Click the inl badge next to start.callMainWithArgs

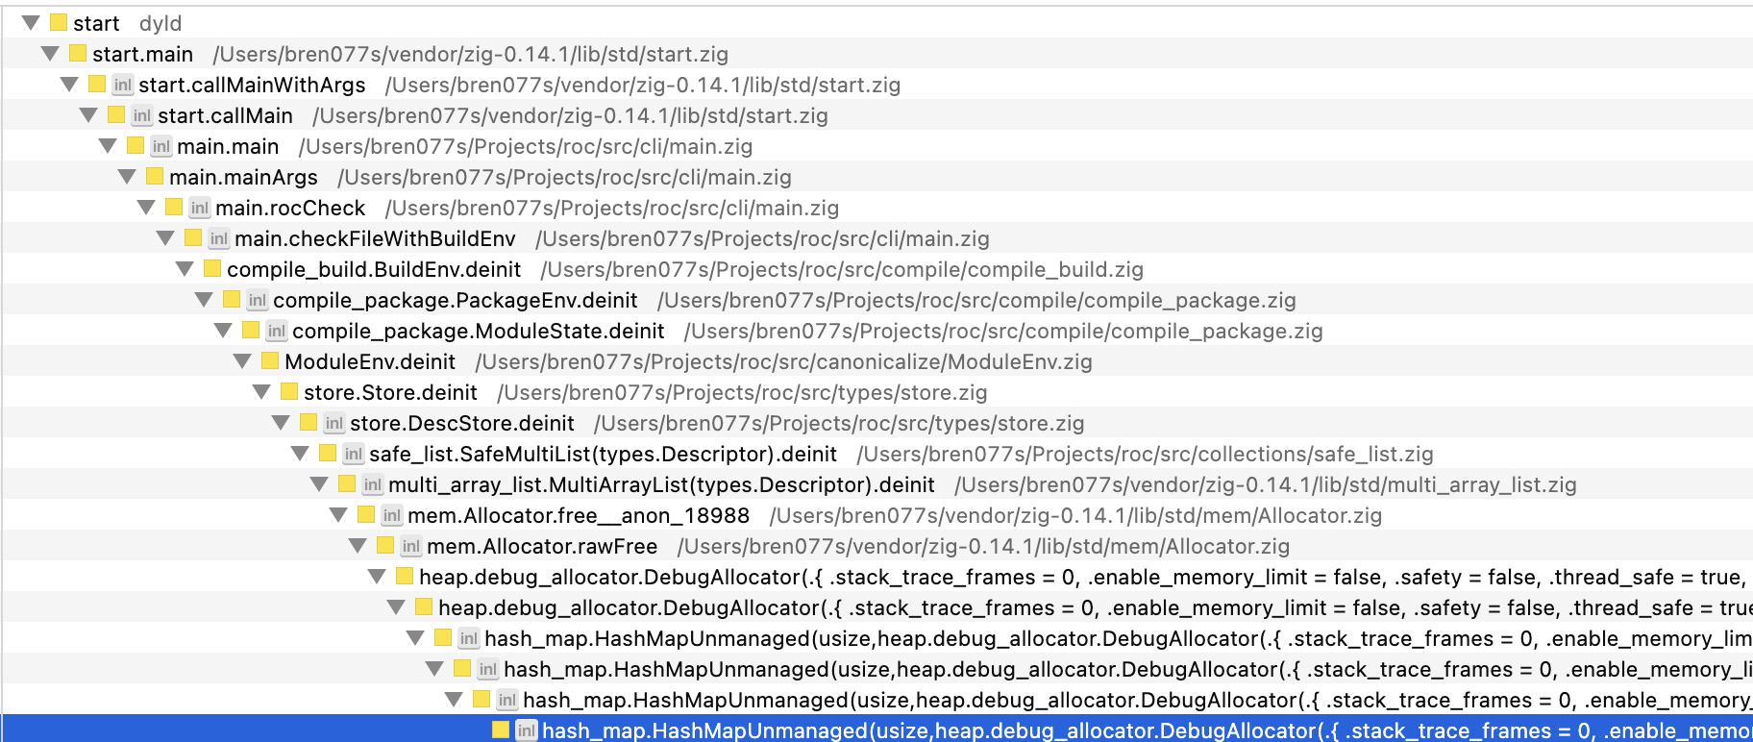123,85
